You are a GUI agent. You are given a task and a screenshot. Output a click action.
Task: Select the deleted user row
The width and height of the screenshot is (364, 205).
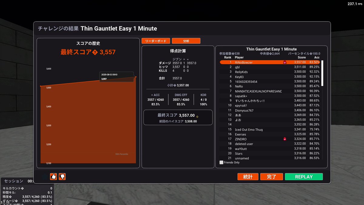270,144
